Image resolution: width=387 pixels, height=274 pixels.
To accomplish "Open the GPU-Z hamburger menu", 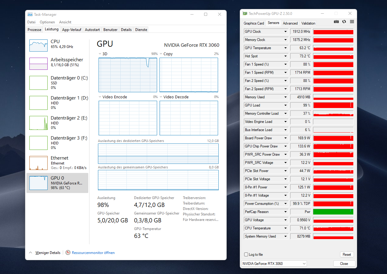I will tap(352, 22).
